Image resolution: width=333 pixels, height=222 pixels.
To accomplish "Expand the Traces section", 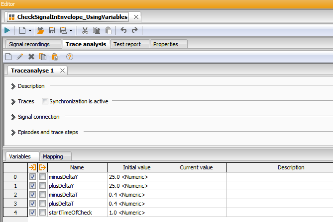I will tap(13, 102).
